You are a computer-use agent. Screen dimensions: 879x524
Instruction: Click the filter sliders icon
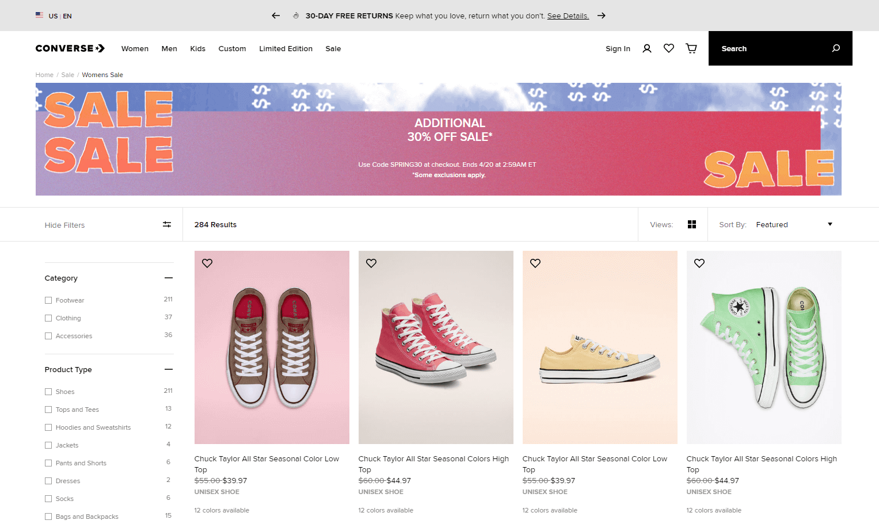tap(167, 224)
